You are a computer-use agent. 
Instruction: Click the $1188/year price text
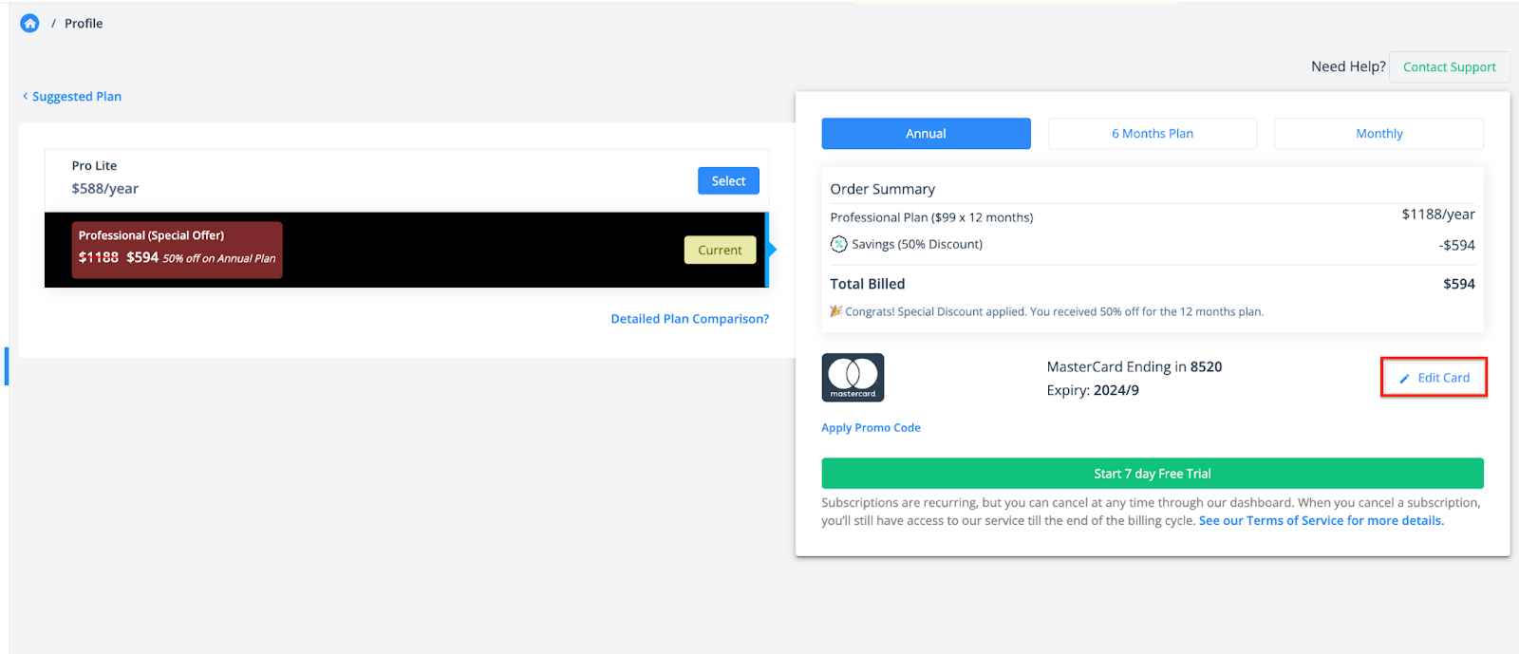[x=1438, y=215]
